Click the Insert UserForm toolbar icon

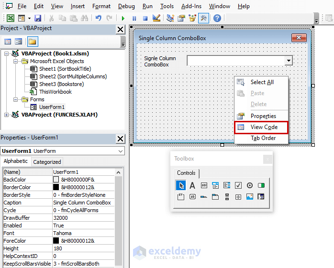coord(22,18)
